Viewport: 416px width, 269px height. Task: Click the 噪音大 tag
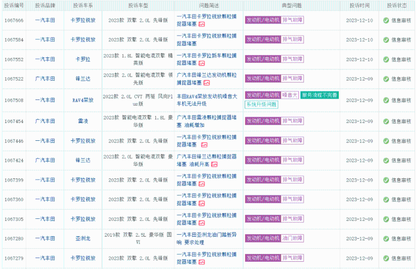coord(290,95)
